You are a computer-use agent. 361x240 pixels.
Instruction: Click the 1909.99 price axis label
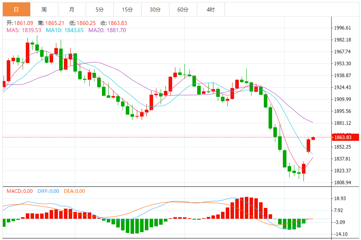coord(343,99)
